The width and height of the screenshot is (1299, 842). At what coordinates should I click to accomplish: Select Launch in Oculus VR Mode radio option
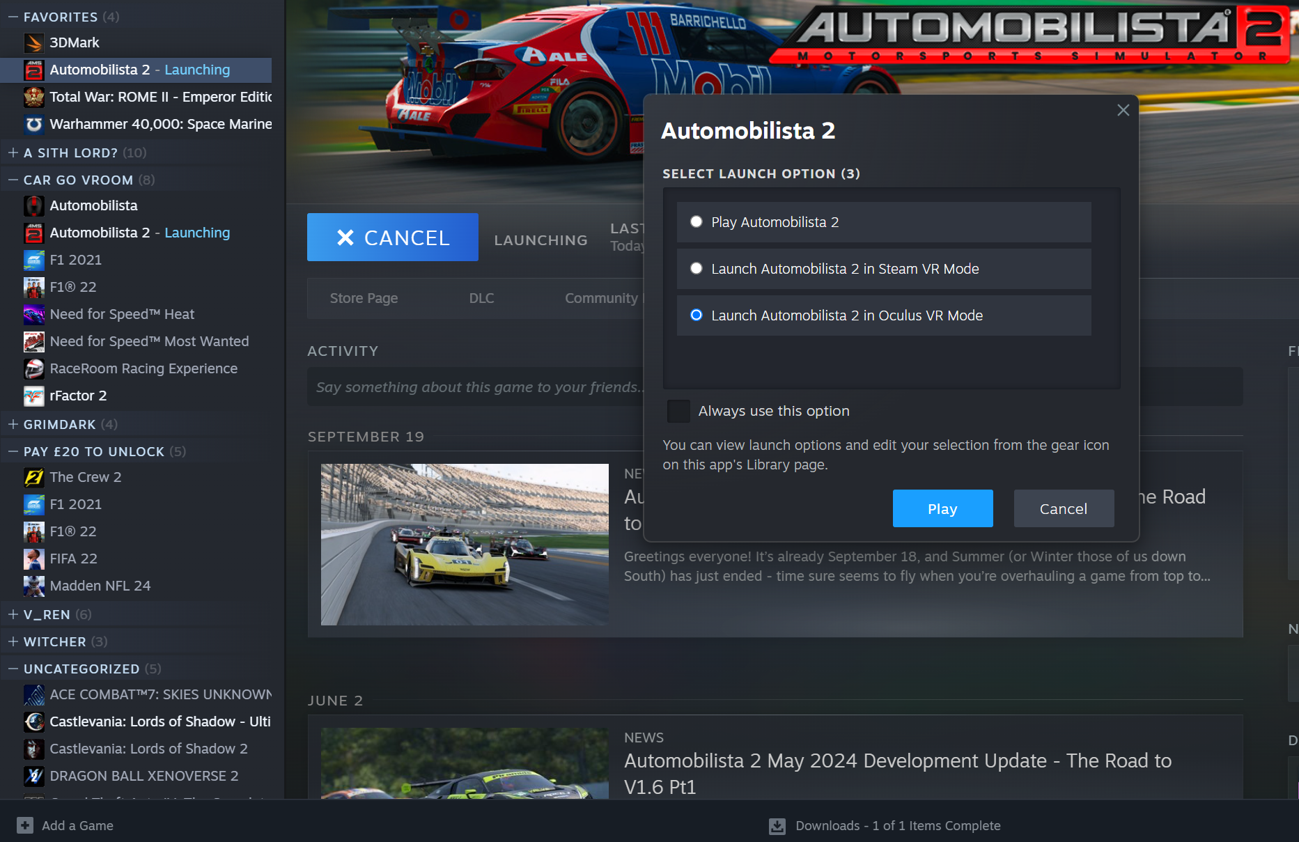[x=696, y=315]
